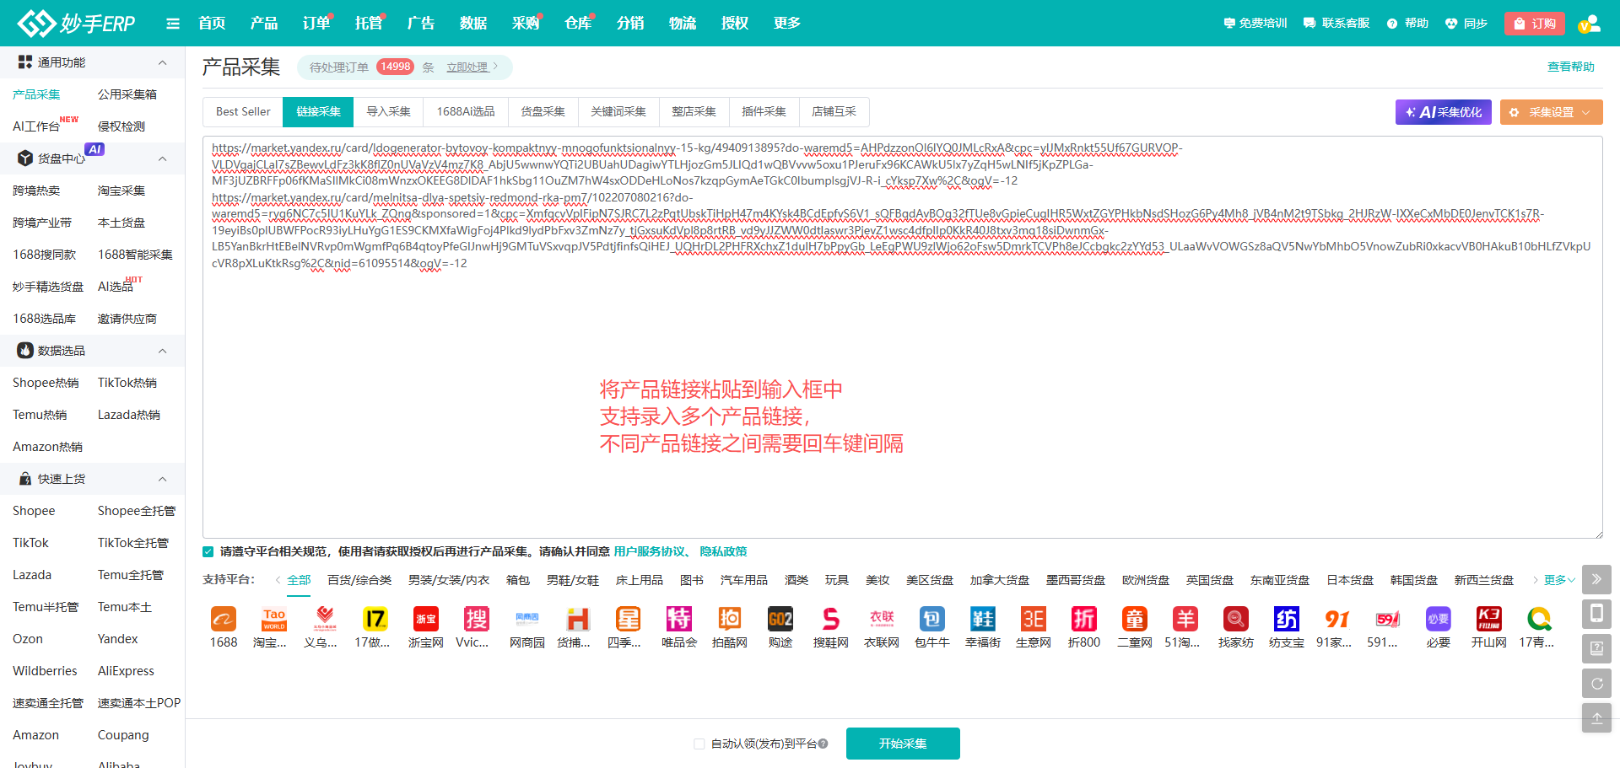Switch to the 关键词采集 tab
Screen dimensions: 1620x768
[618, 111]
